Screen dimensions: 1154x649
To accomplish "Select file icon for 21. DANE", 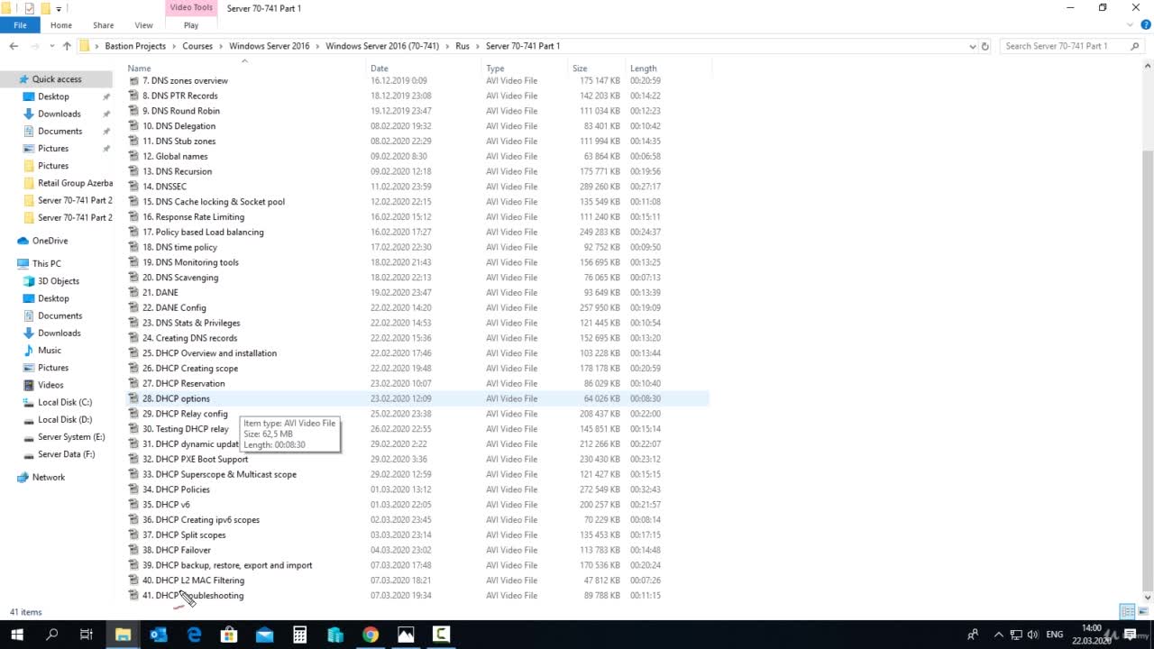I will tap(133, 292).
